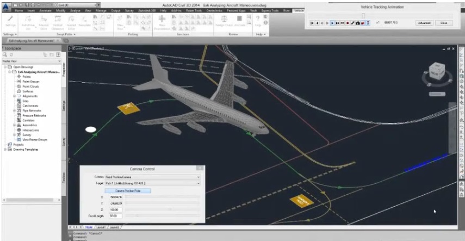
Task: Open the Target path dropdown
Action: click(x=152, y=183)
